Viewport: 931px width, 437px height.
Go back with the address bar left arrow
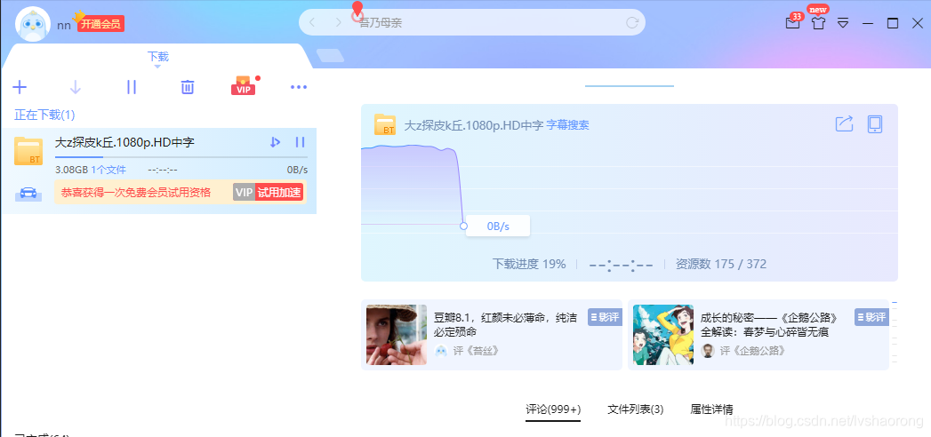click(x=312, y=22)
